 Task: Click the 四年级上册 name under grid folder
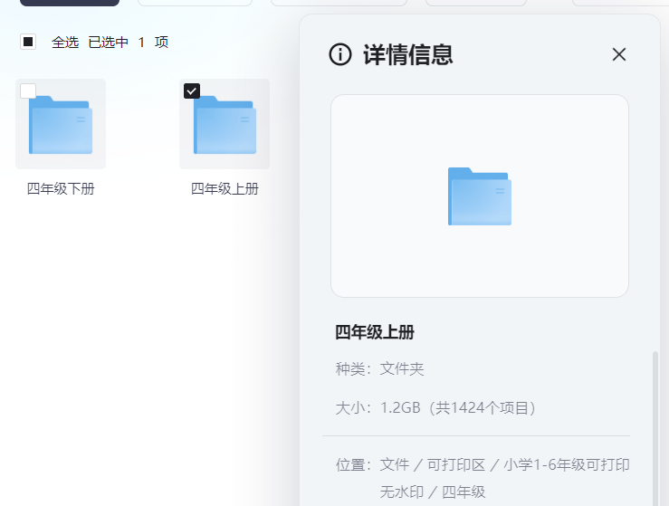click(x=225, y=188)
